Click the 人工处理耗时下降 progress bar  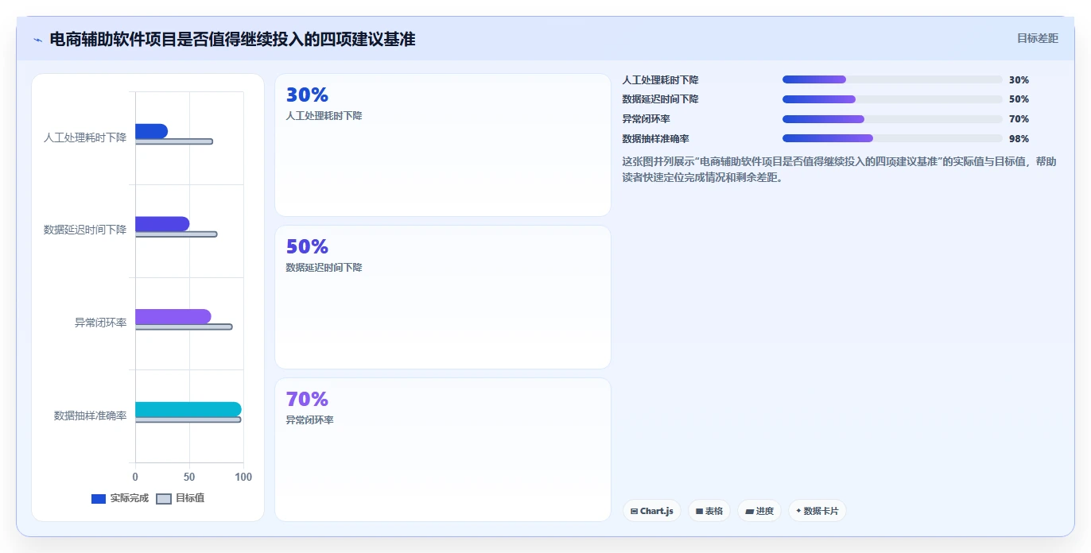click(892, 79)
